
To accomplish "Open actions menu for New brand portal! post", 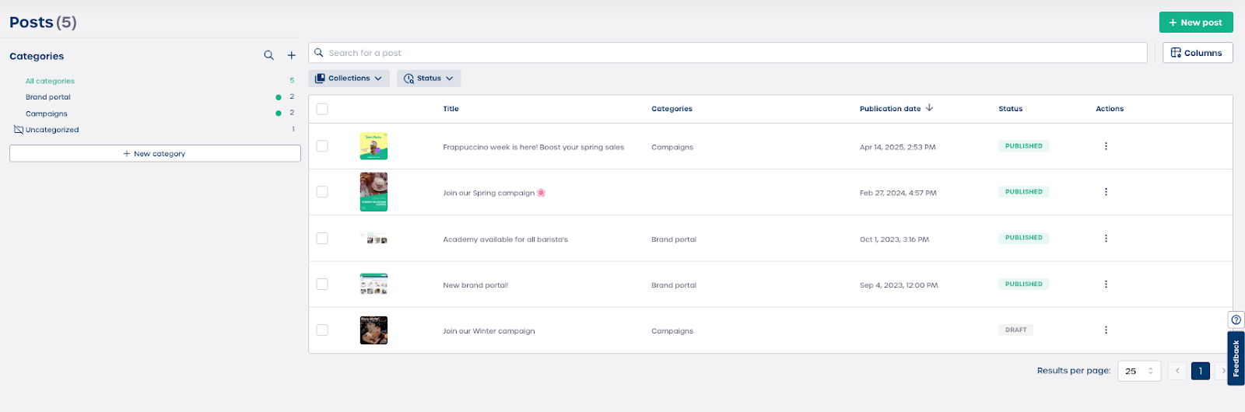I will 1106,285.
